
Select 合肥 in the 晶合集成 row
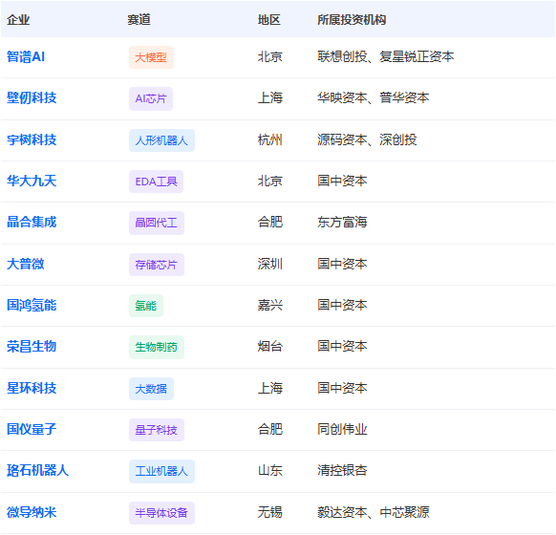(x=270, y=223)
